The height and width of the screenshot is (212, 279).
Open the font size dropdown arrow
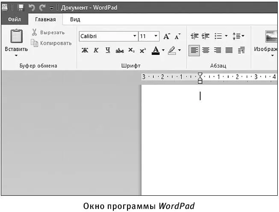pos(156,36)
